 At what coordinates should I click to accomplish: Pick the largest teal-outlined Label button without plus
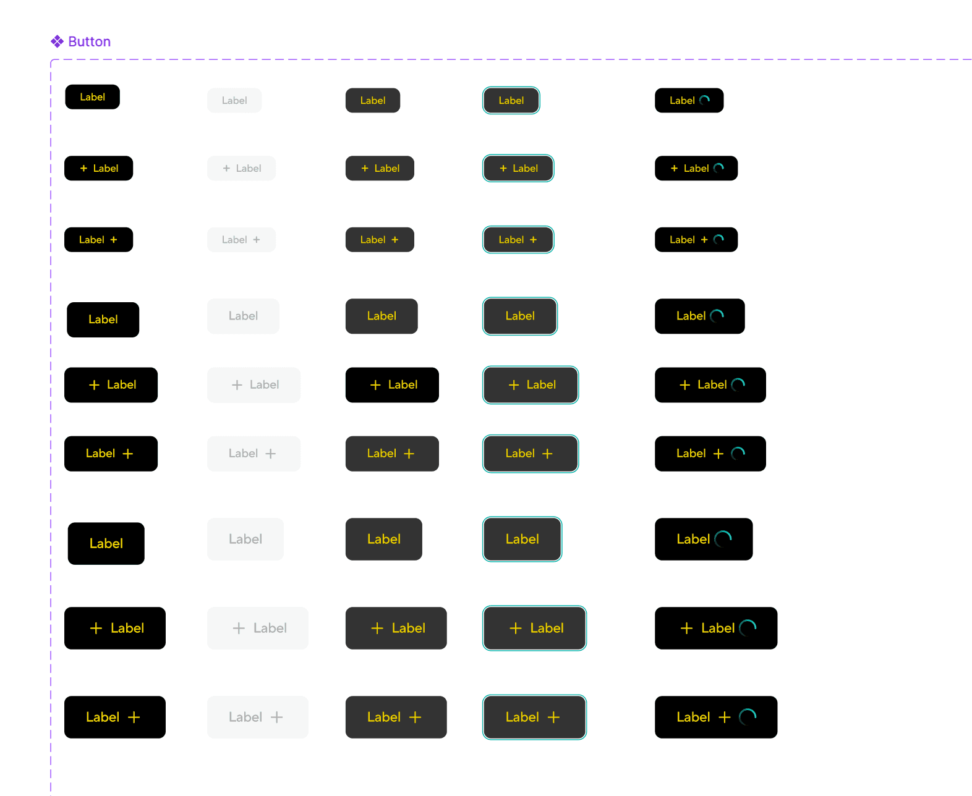tap(522, 540)
